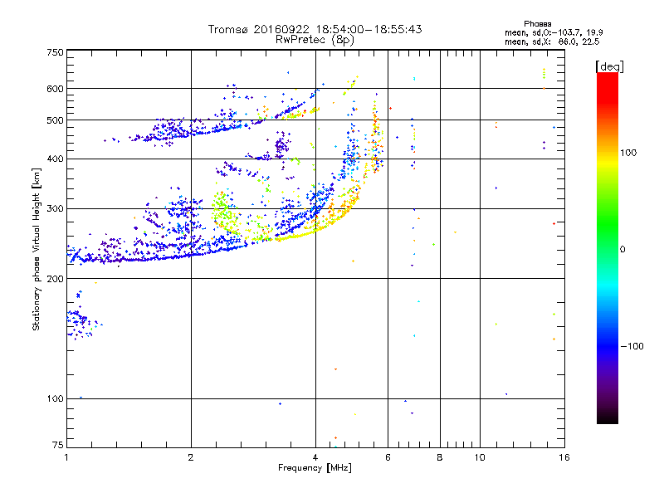The image size is (664, 498).
Task: Click the 'mean, sd,O:-103.7, 19.9' line
Action: [x=554, y=32]
